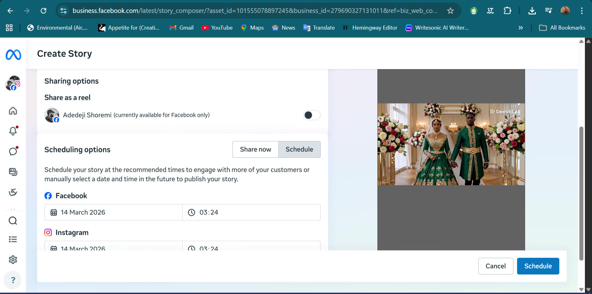The width and height of the screenshot is (592, 294).
Task: Open the Meta logo in the top left
Action: pyautogui.click(x=13, y=55)
